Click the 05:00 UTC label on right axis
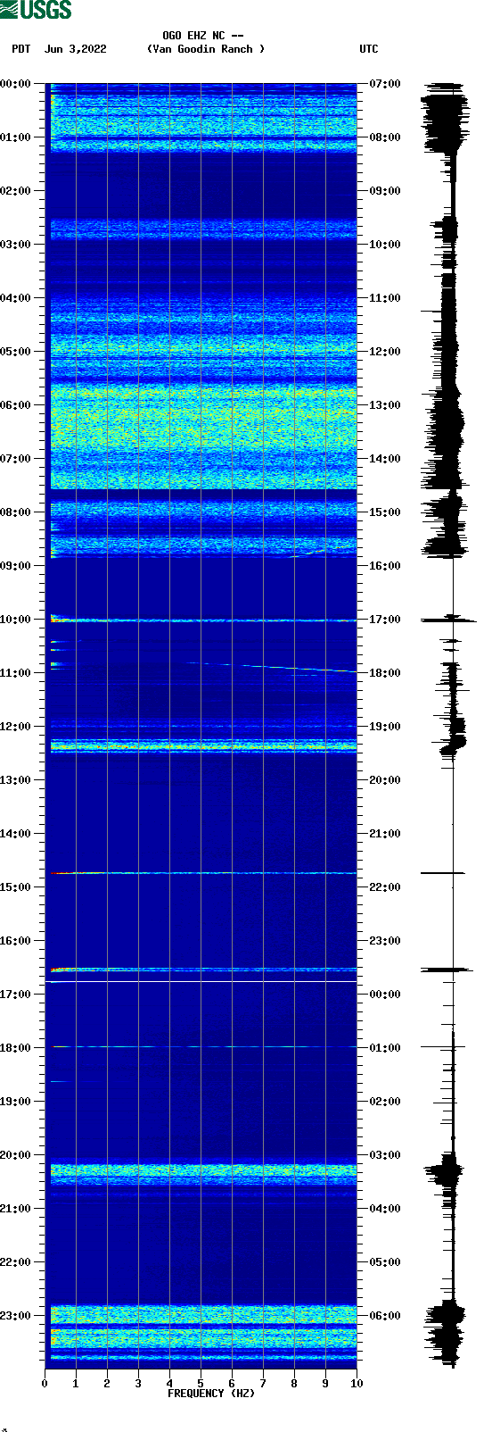 (385, 1262)
